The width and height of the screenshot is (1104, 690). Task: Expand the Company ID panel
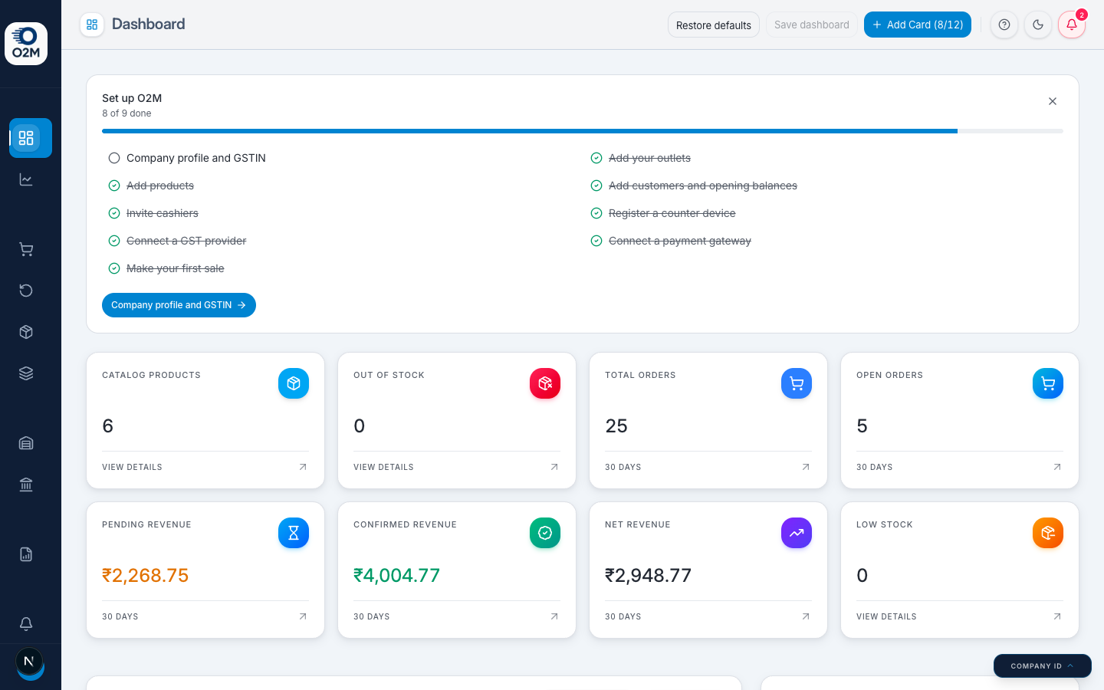[x=1043, y=665]
